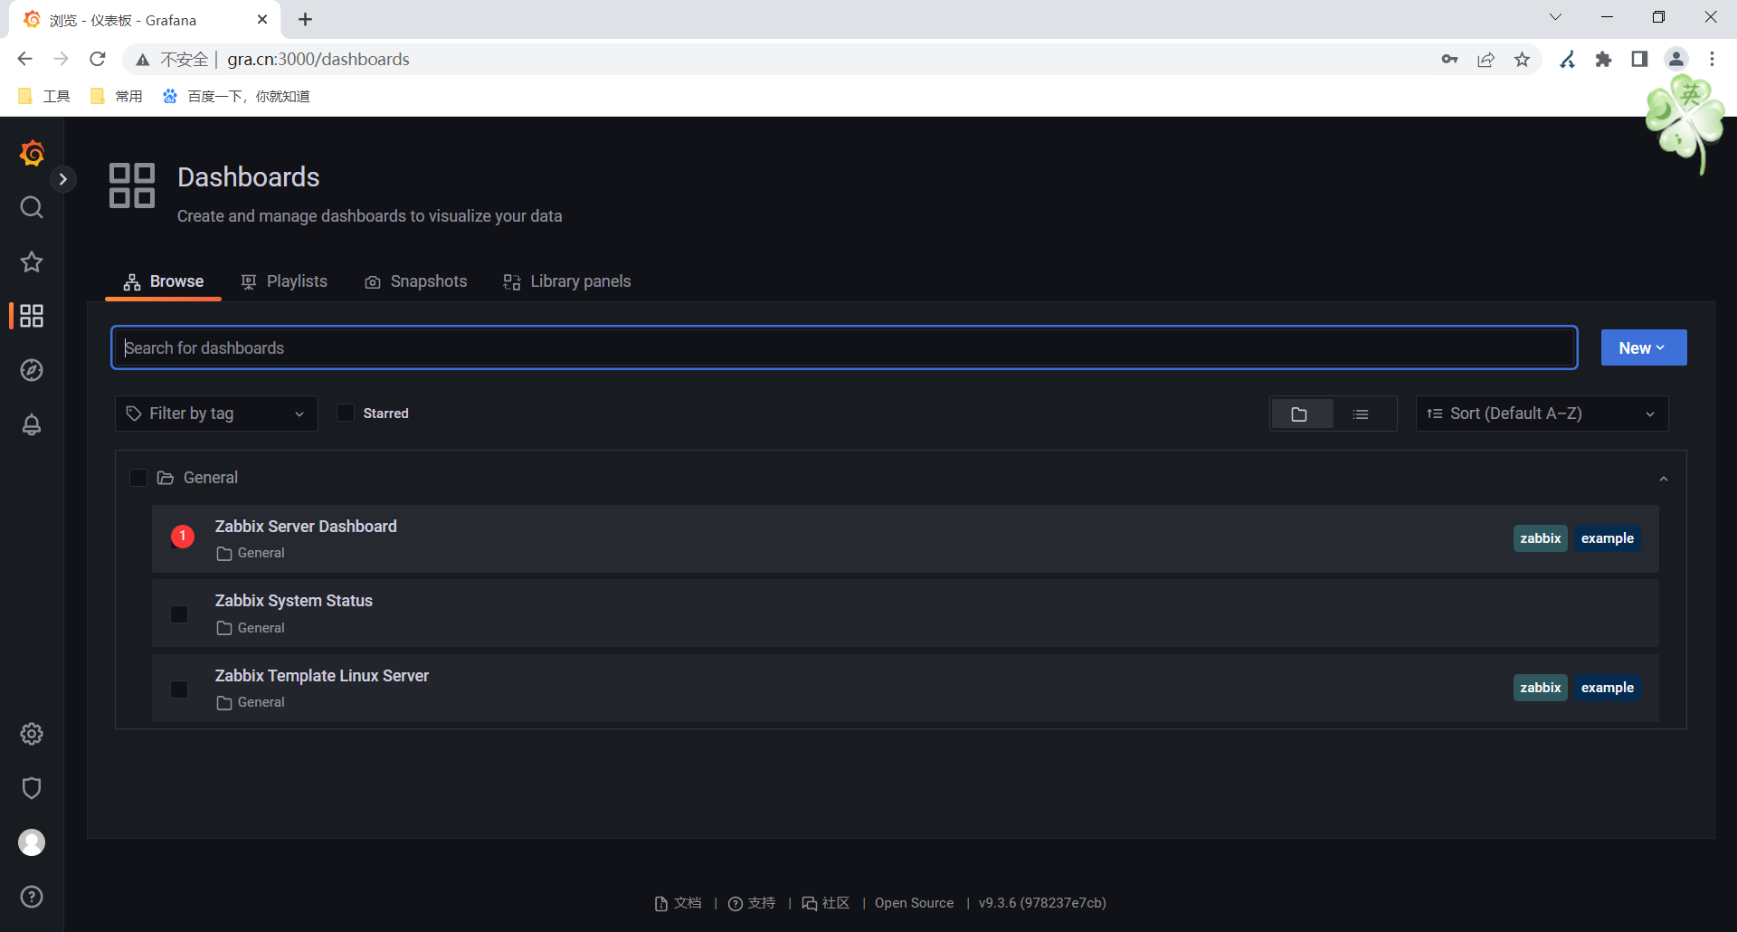Click Open Source footer link
This screenshot has width=1737, height=932.
(914, 903)
